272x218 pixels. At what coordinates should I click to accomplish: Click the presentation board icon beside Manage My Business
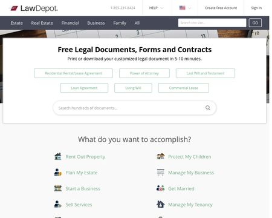click(161, 173)
